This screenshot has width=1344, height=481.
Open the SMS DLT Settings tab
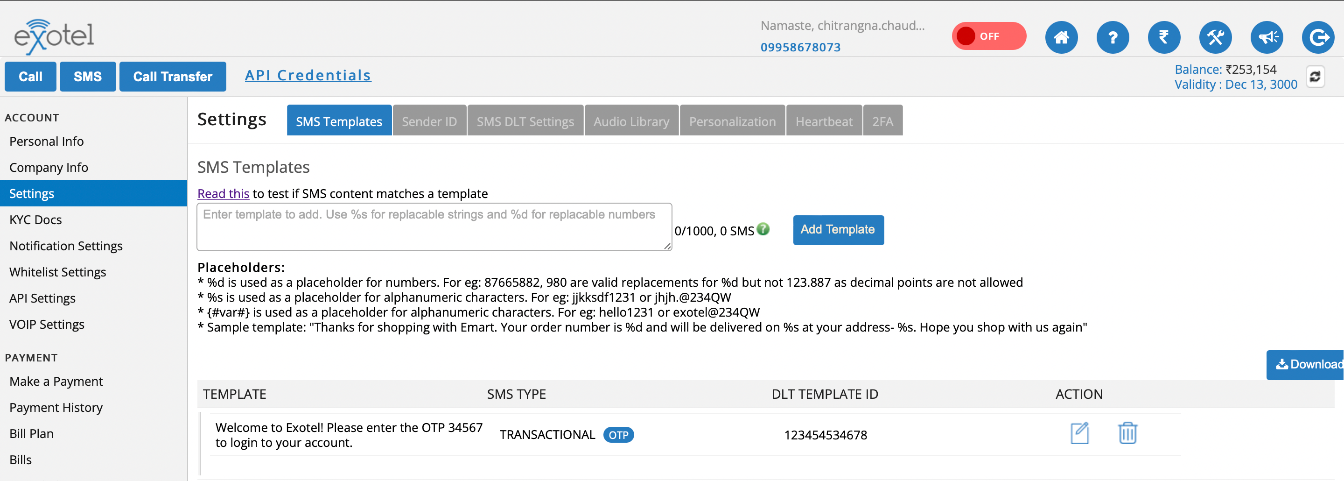[x=525, y=121]
